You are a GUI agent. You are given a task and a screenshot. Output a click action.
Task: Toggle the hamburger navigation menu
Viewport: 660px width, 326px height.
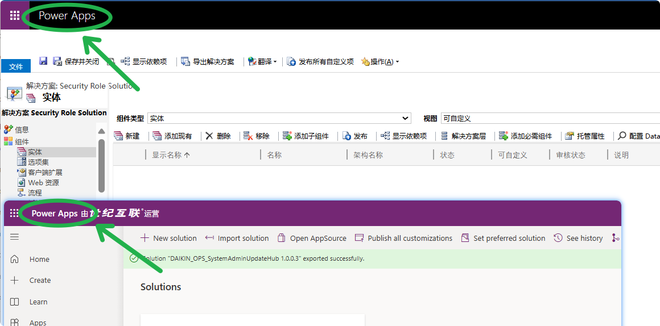(x=14, y=237)
